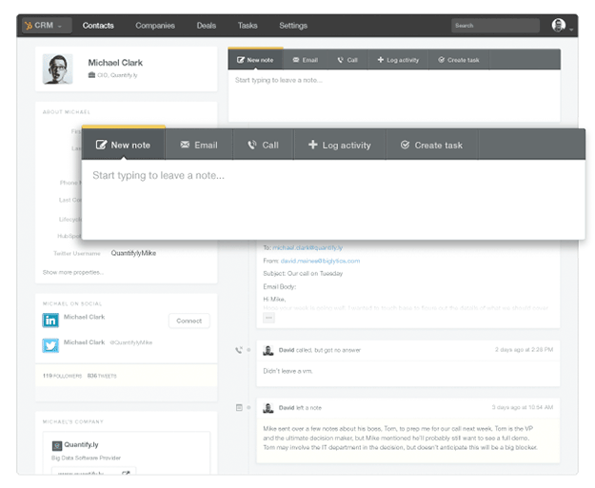
Task: Select the small Create task tab
Action: point(459,60)
